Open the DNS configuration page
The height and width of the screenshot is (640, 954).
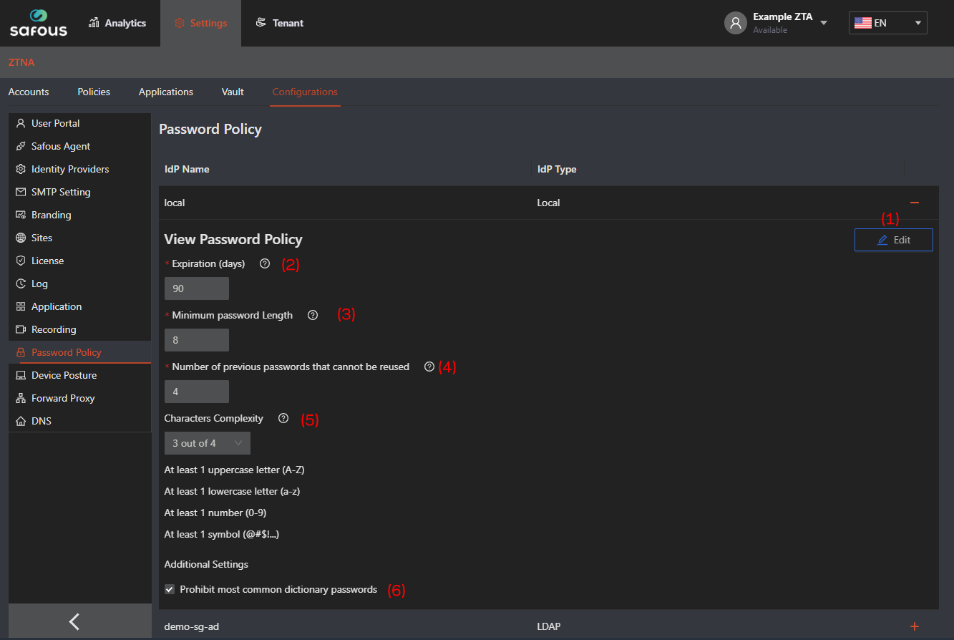click(41, 420)
